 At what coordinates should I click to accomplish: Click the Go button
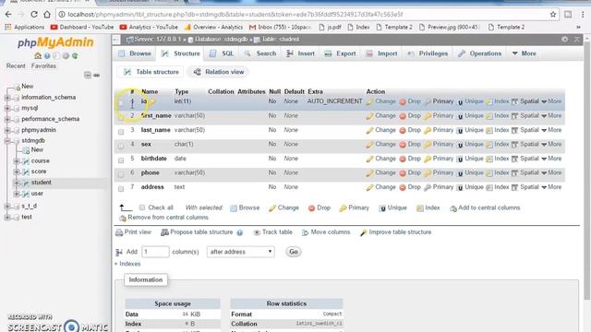click(294, 252)
